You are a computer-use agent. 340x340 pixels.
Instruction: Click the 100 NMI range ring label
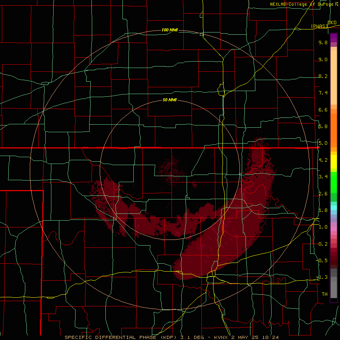tap(170, 30)
